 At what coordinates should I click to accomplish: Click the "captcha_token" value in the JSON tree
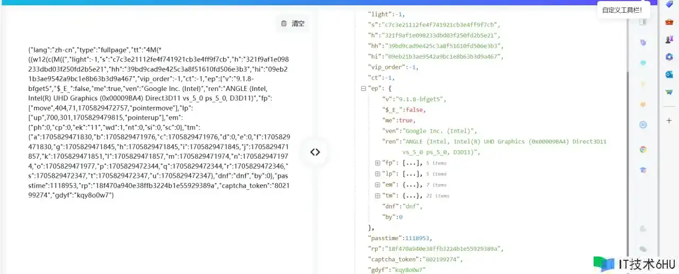click(x=442, y=259)
